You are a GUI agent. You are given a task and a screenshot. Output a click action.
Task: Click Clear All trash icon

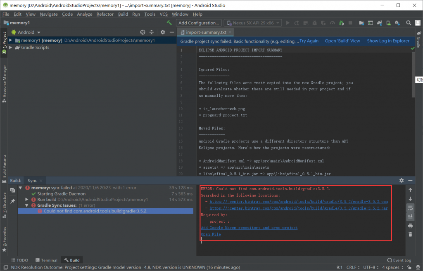click(410, 234)
